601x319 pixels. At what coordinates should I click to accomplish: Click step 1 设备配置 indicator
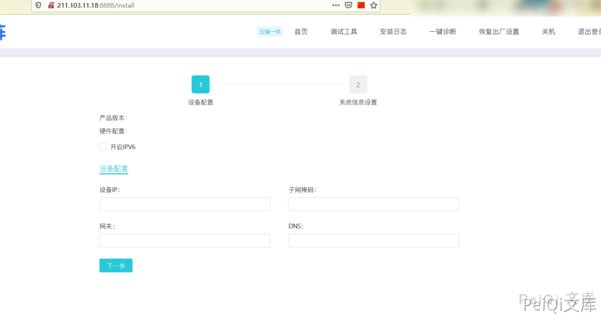pyautogui.click(x=200, y=85)
